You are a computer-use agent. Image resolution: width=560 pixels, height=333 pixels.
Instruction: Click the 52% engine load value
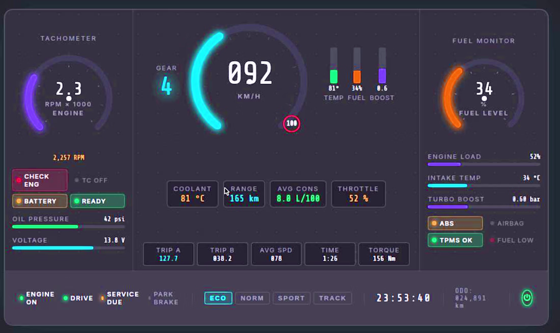(535, 156)
